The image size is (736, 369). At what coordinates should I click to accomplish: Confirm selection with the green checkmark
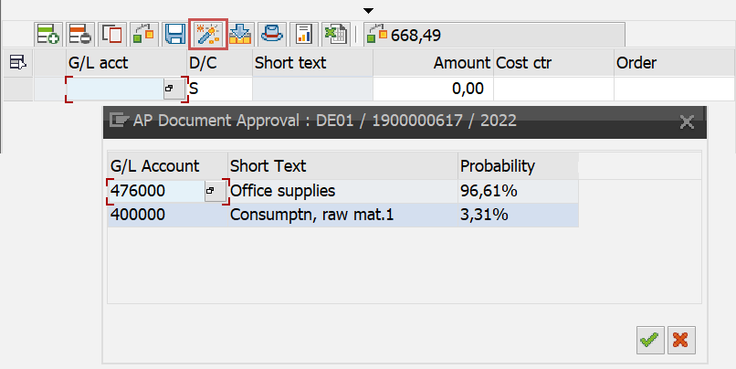click(649, 340)
